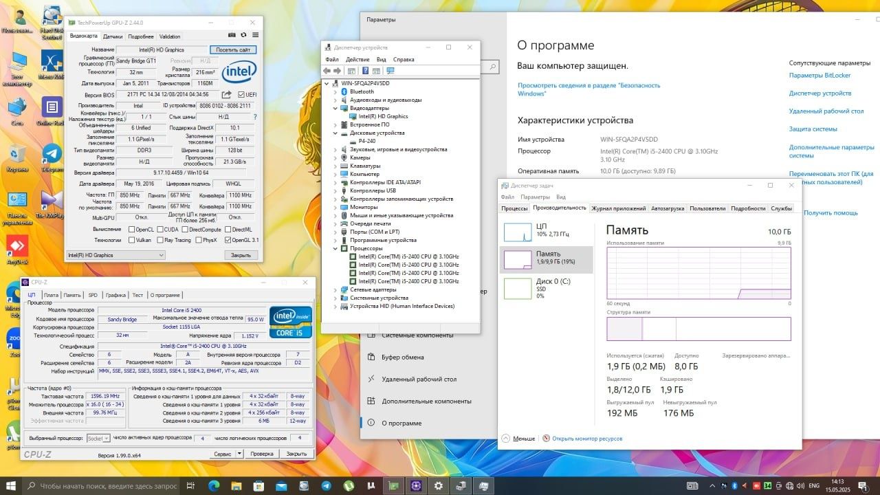Open Task View from the taskbar
Screen dimensions: 880x495
(x=190, y=485)
